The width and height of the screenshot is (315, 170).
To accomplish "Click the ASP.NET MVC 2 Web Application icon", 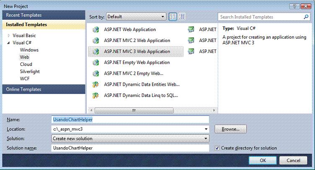I will 96,40.
